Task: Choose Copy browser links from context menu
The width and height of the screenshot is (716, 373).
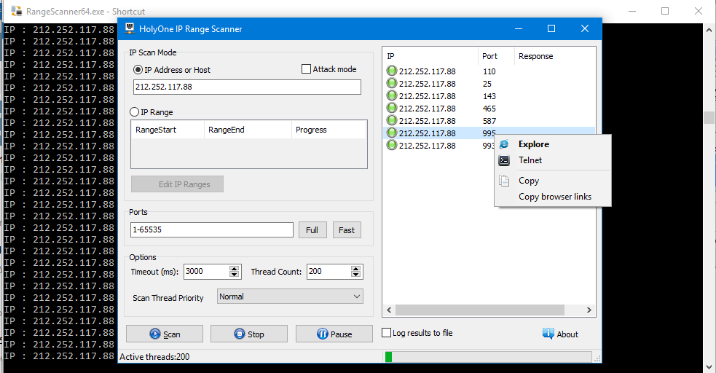Action: [x=554, y=197]
